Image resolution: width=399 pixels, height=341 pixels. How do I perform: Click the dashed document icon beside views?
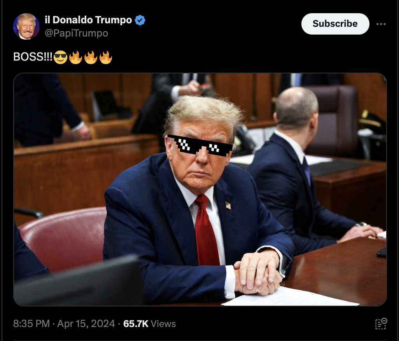coord(381,324)
